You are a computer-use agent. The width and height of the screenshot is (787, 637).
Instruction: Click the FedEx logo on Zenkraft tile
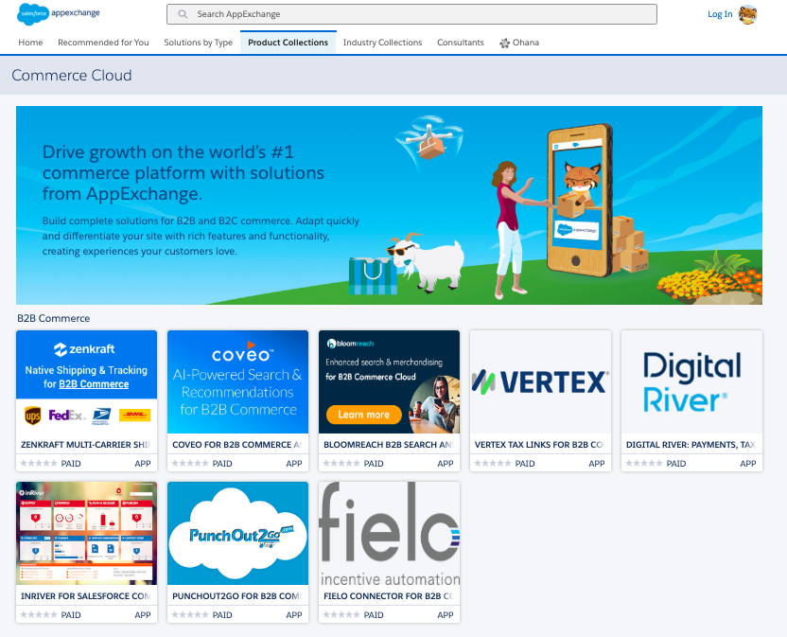pyautogui.click(x=67, y=416)
